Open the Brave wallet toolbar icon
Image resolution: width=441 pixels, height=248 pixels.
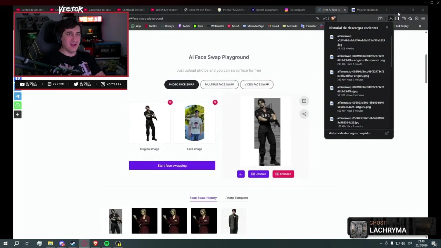(x=403, y=19)
